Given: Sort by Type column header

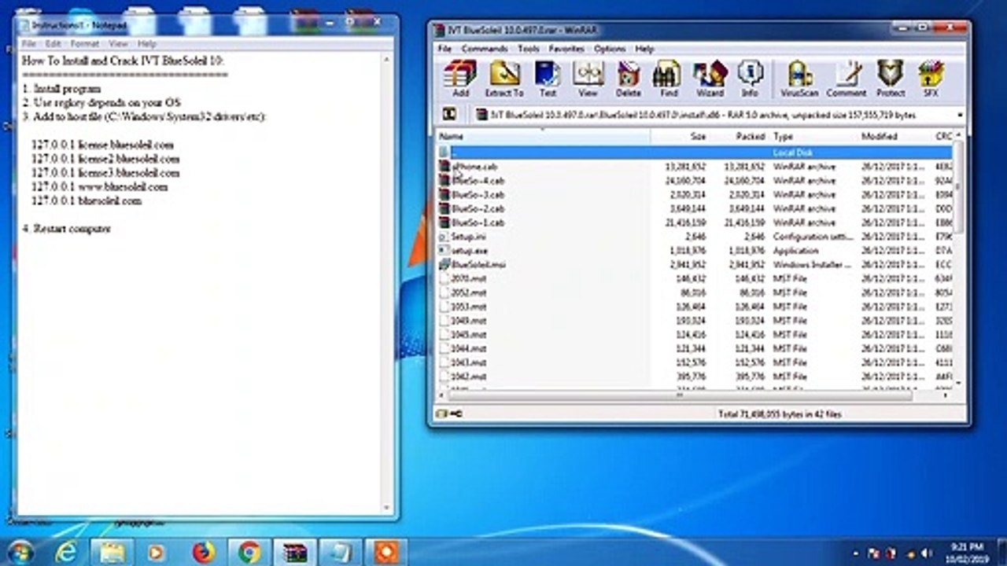Looking at the screenshot, I should click(x=814, y=136).
